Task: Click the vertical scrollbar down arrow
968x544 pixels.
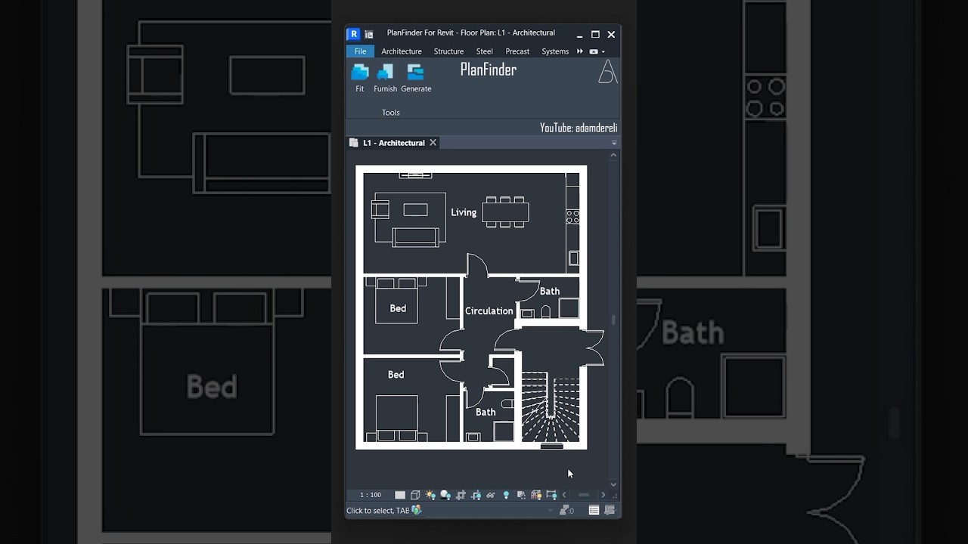Action: point(613,484)
